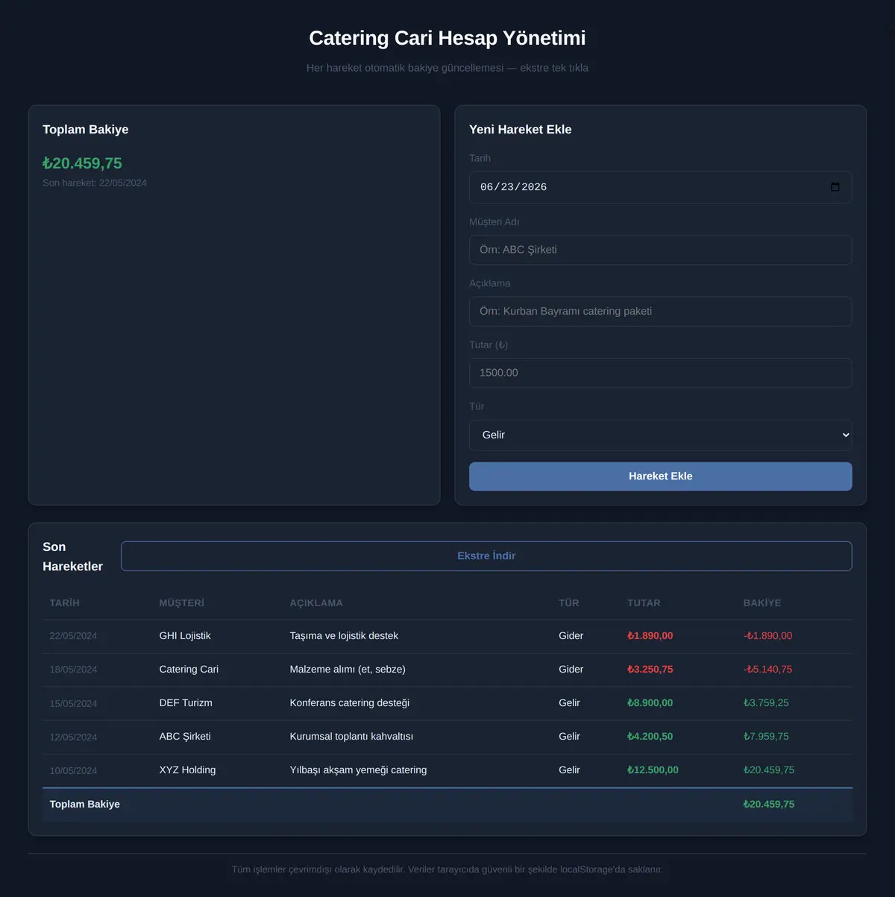
Task: Click the Gider type in Catering Cari row
Action: click(571, 670)
